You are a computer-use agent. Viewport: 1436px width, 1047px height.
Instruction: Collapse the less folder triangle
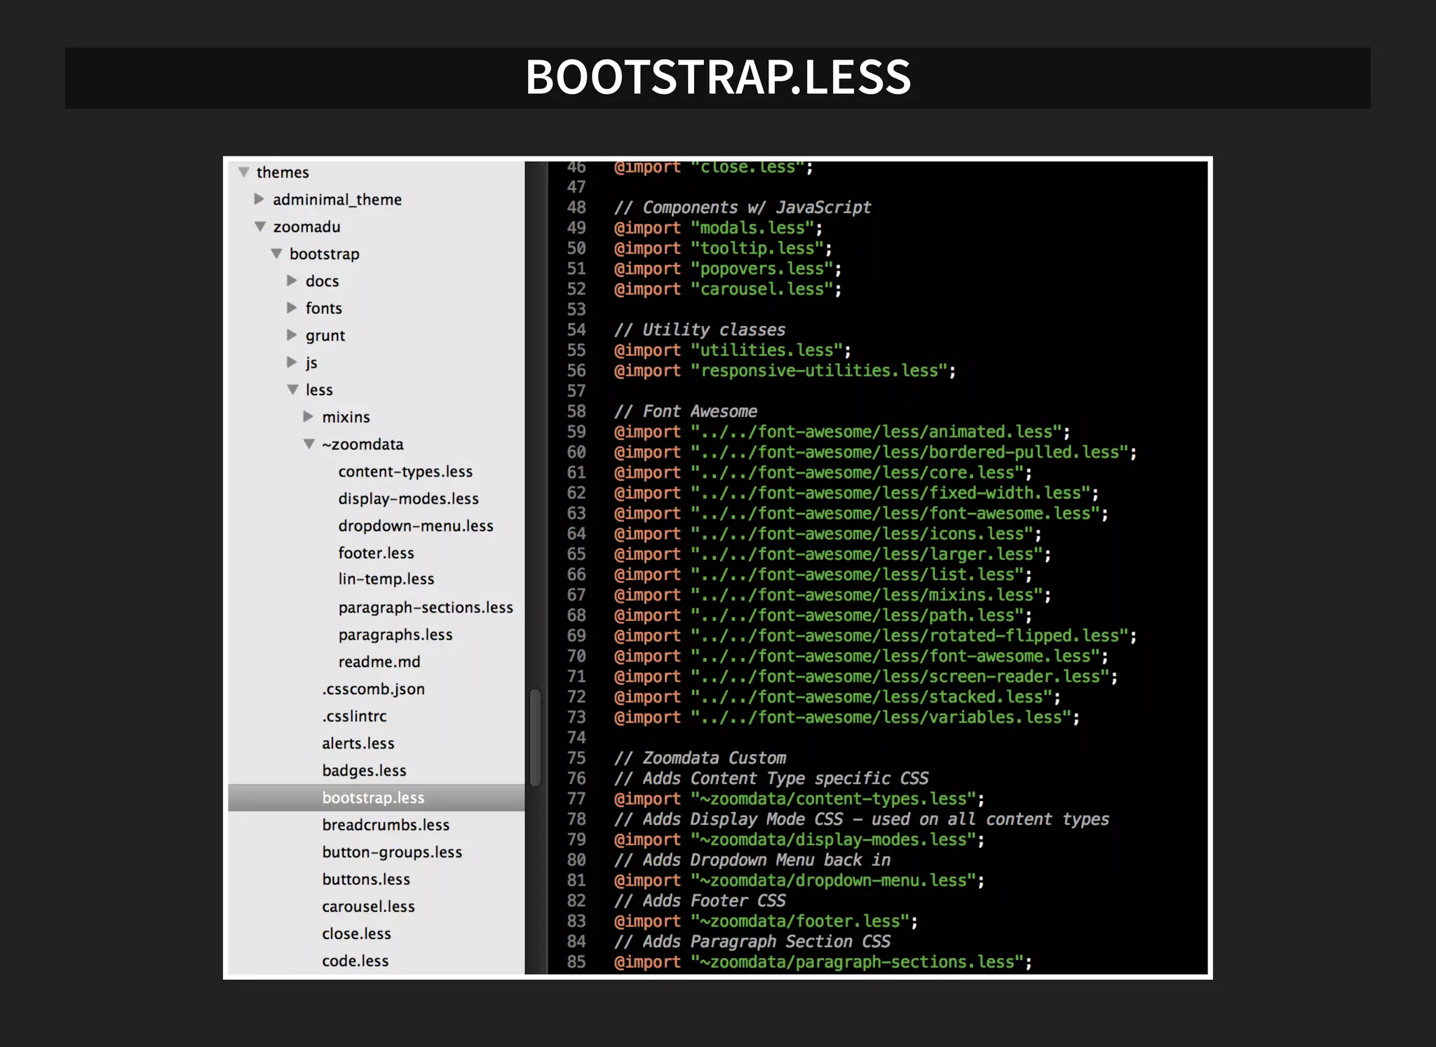[292, 390]
